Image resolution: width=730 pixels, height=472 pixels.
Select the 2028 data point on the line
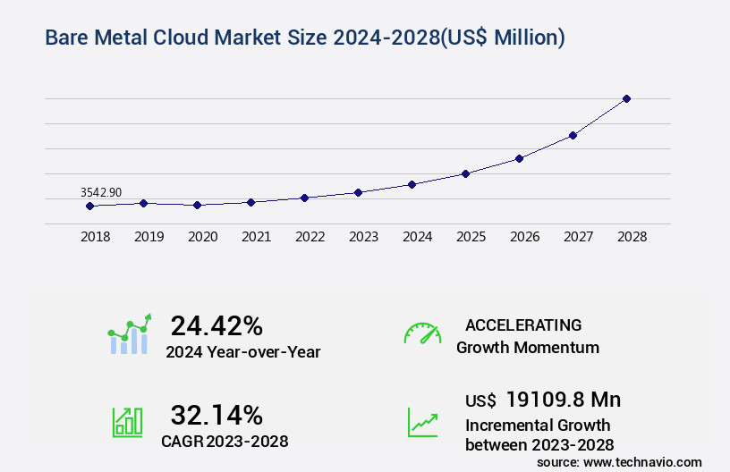pyautogui.click(x=626, y=98)
